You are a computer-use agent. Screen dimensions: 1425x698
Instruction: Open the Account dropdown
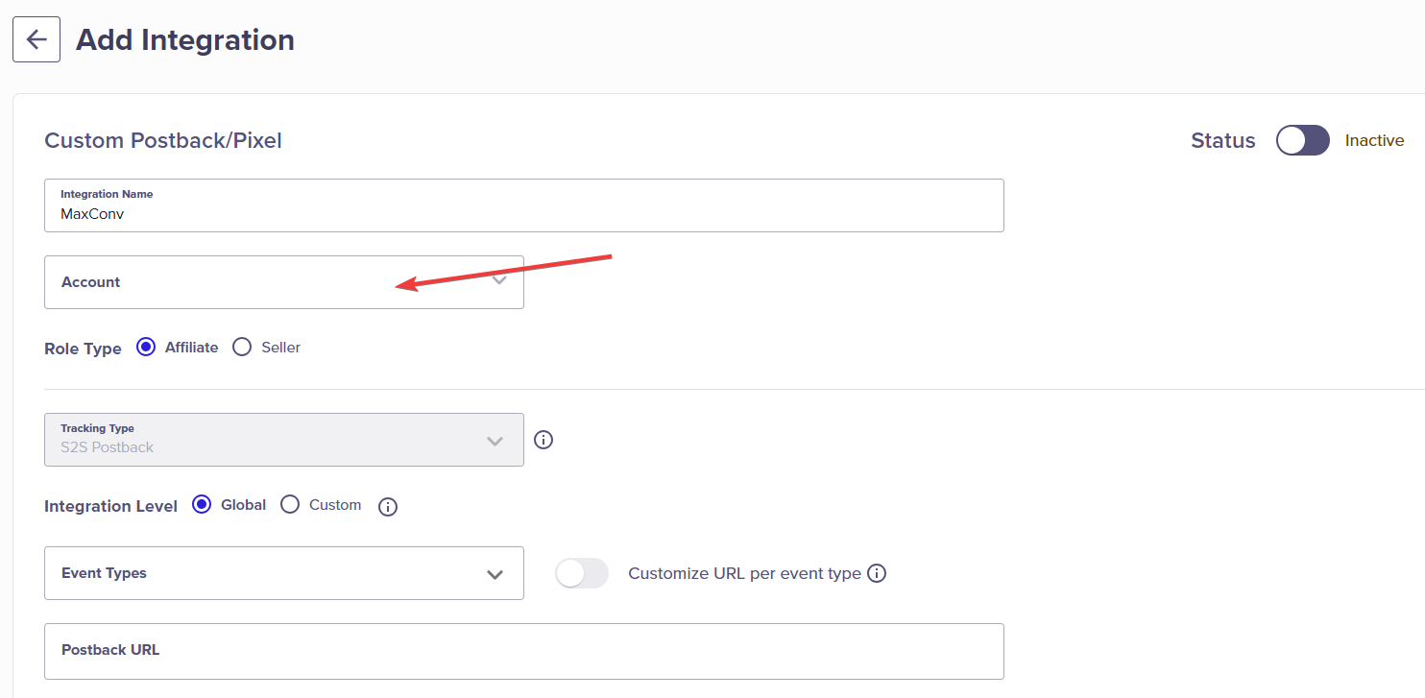284,282
